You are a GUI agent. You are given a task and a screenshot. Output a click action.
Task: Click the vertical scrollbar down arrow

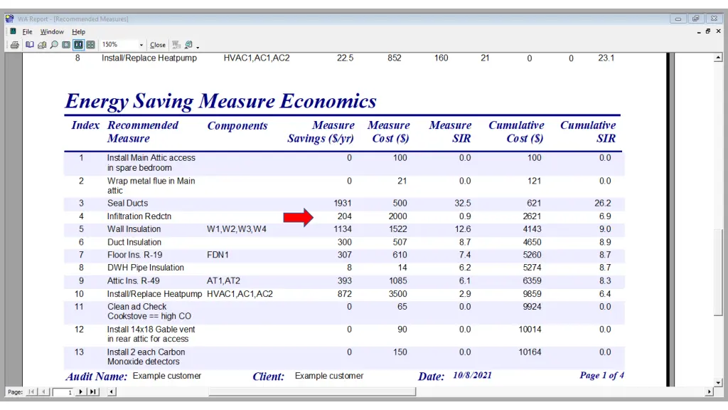pos(718,383)
